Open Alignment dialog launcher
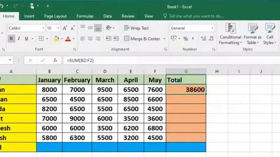This screenshot has height=157, width=280. (x=165, y=49)
